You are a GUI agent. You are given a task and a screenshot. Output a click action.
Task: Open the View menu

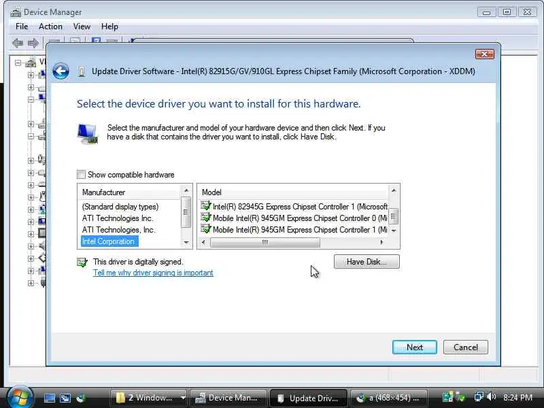(x=82, y=27)
